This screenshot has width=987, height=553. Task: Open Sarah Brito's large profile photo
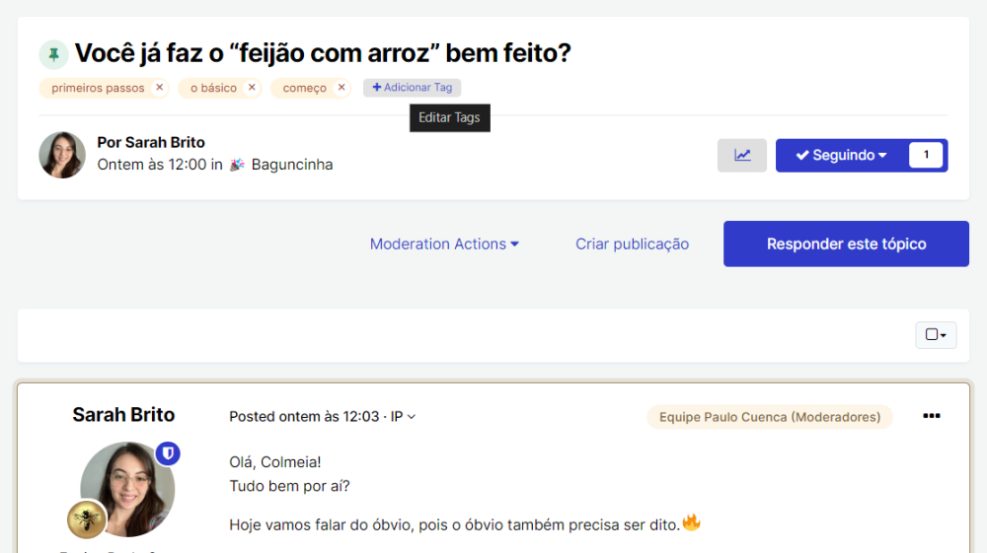(127, 488)
